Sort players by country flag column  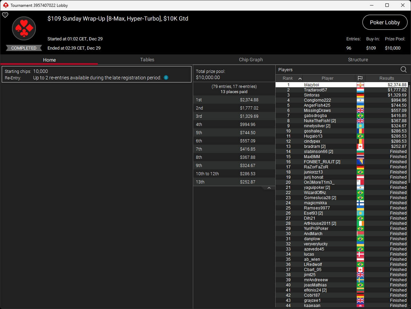click(x=360, y=78)
